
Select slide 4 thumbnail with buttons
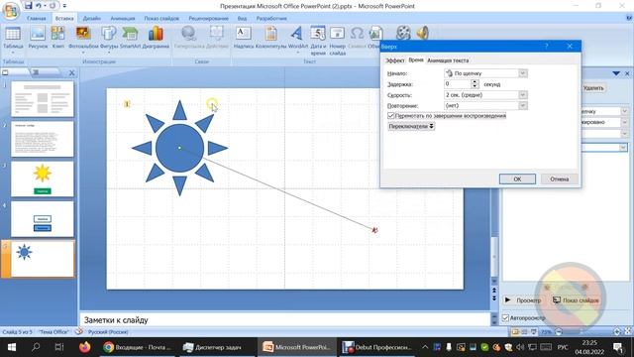tap(43, 219)
